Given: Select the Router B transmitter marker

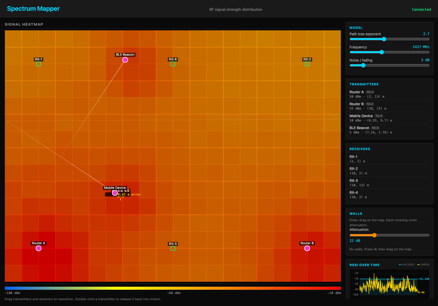Looking at the screenshot, I should (307, 248).
